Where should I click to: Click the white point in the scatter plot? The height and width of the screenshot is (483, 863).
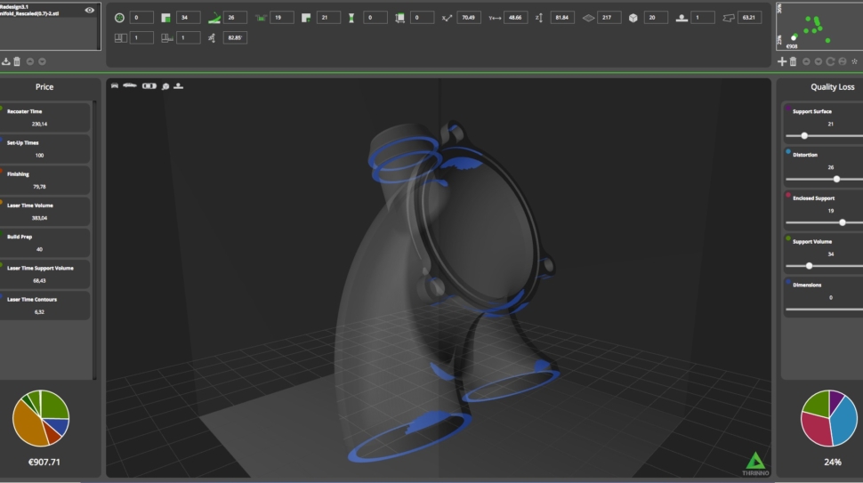[x=794, y=37]
